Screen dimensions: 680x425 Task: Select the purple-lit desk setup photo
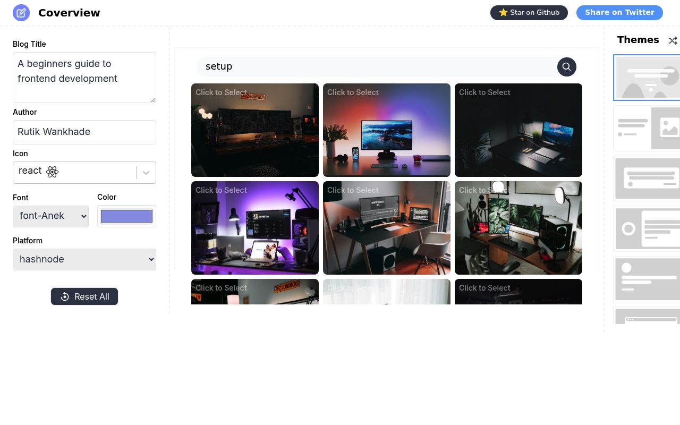pyautogui.click(x=255, y=227)
